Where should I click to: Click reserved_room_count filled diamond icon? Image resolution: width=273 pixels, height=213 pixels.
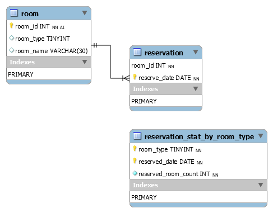click(135, 173)
